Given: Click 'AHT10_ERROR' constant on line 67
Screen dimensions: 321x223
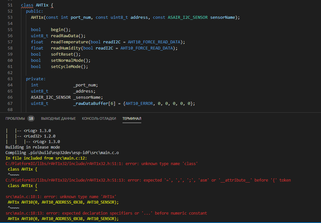Looking at the screenshot, I should click(x=139, y=104).
